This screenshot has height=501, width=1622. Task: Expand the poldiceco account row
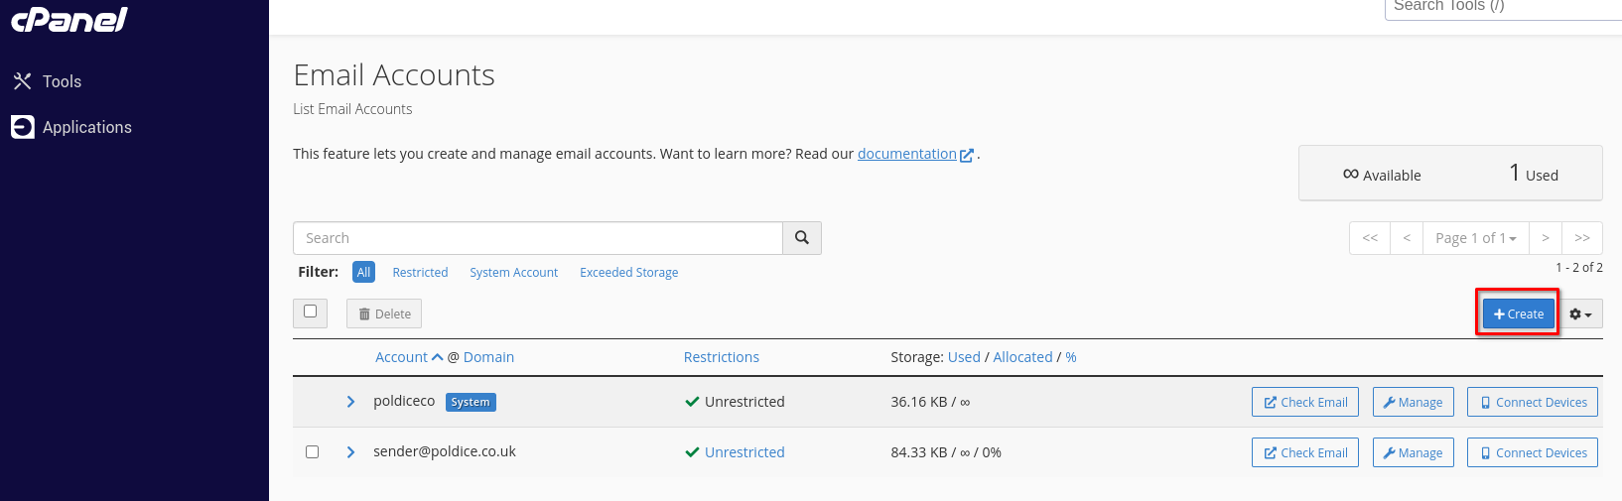tap(350, 402)
